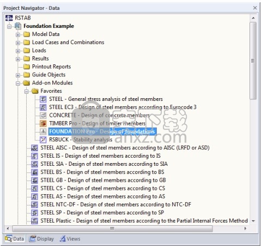Viewport: 261px width, 246px height.
Task: Click the STEEL general stress module icon
Action: click(x=43, y=99)
